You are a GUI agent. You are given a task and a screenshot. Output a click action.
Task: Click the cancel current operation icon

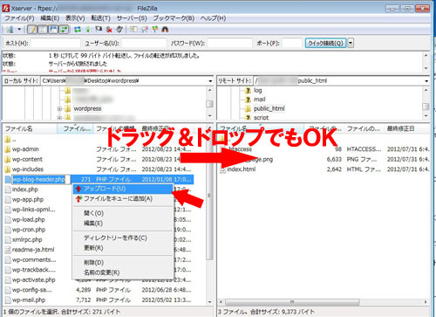click(x=99, y=30)
